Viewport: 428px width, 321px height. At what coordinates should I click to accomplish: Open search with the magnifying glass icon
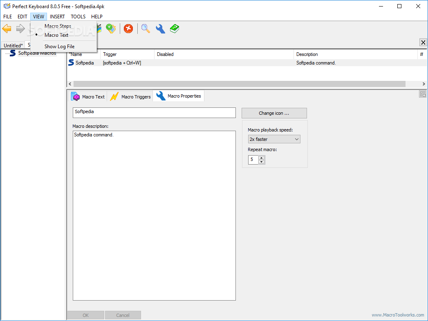point(146,29)
